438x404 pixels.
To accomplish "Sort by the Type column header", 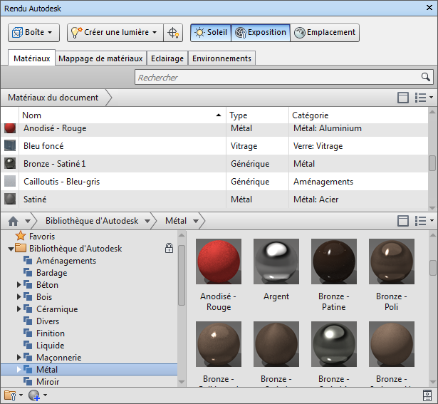I will click(257, 115).
